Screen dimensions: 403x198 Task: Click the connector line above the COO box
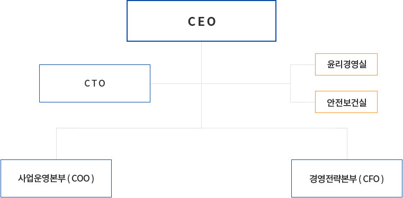pos(56,144)
